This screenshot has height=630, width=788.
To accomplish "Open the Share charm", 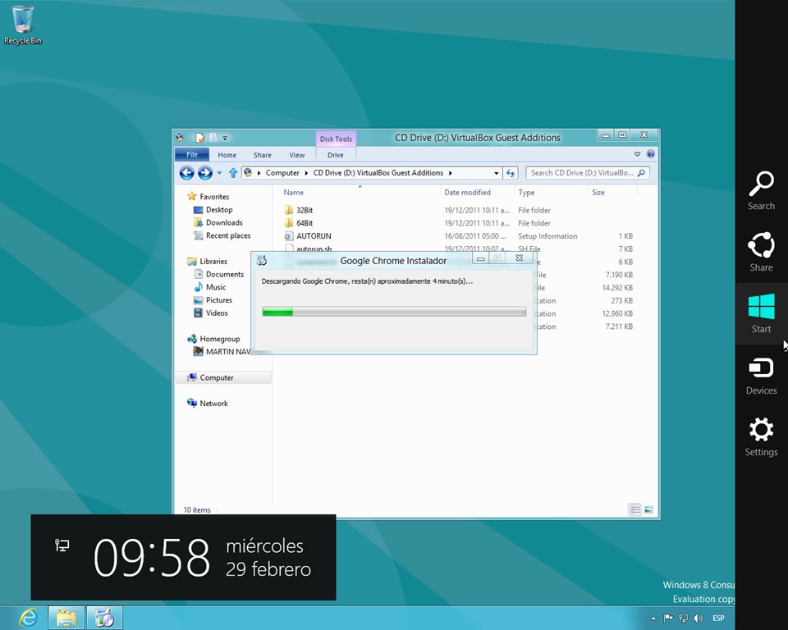I will point(761,252).
